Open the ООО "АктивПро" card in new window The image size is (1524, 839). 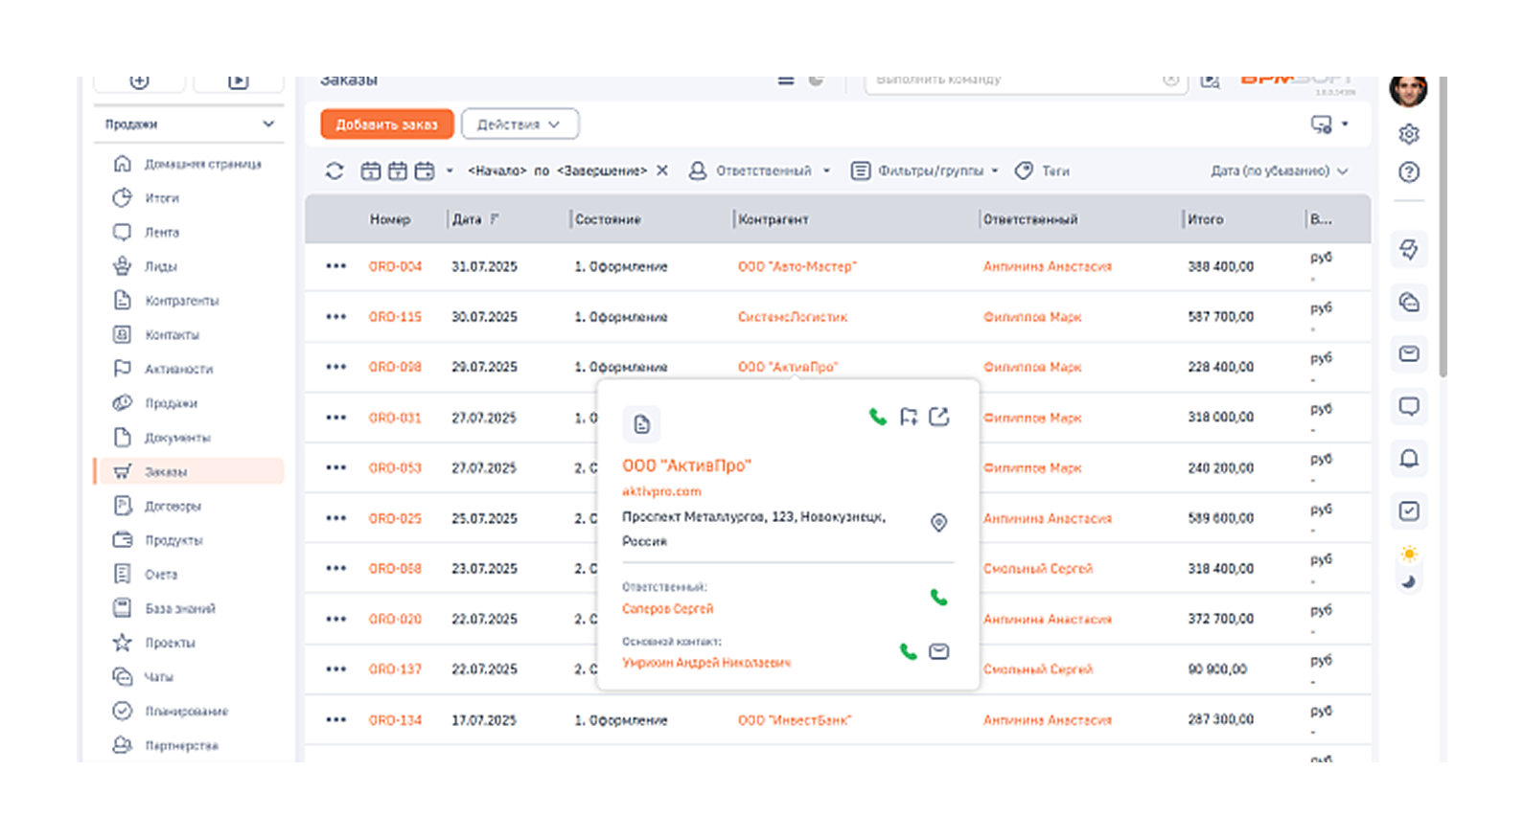click(x=939, y=417)
